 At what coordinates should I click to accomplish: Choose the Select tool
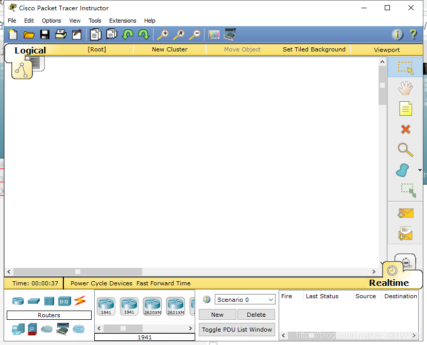[405, 68]
